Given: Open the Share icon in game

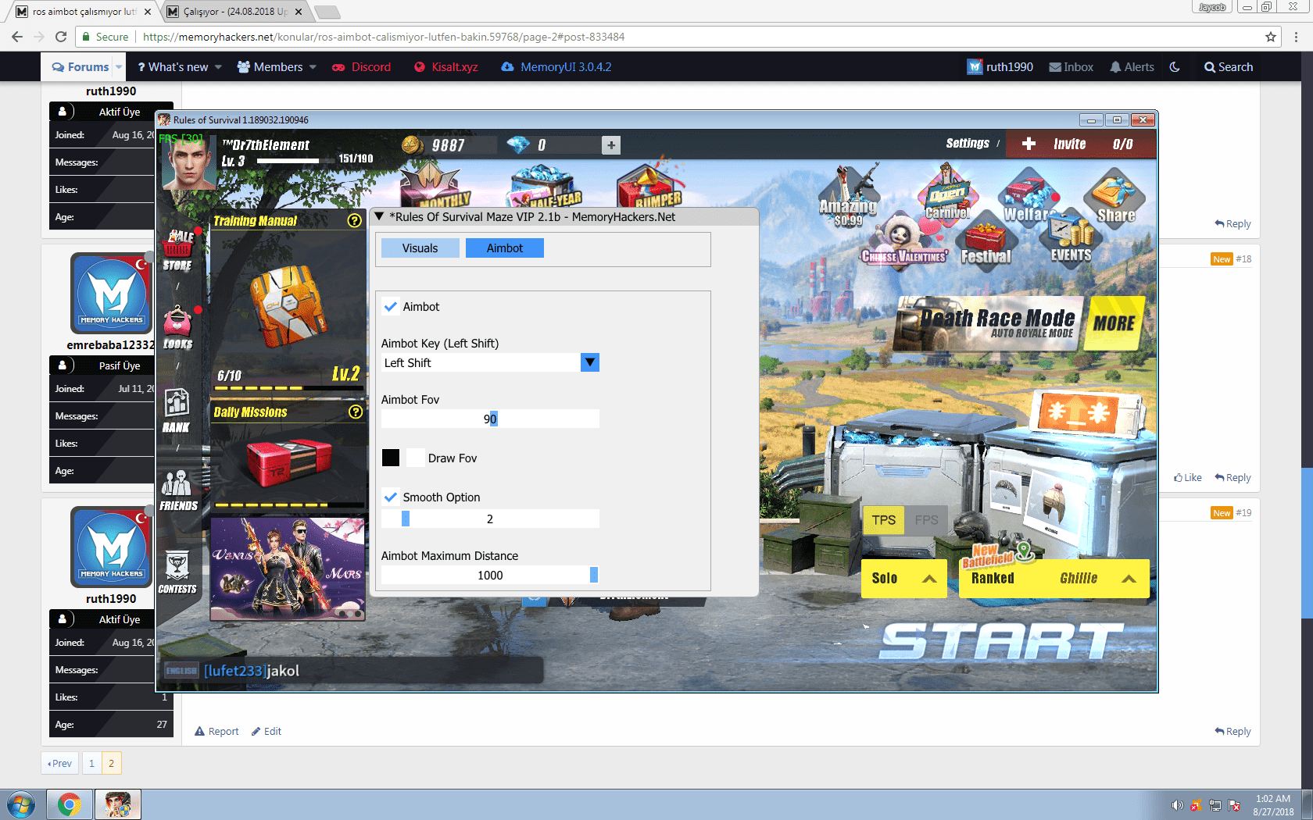Looking at the screenshot, I should 1115,199.
